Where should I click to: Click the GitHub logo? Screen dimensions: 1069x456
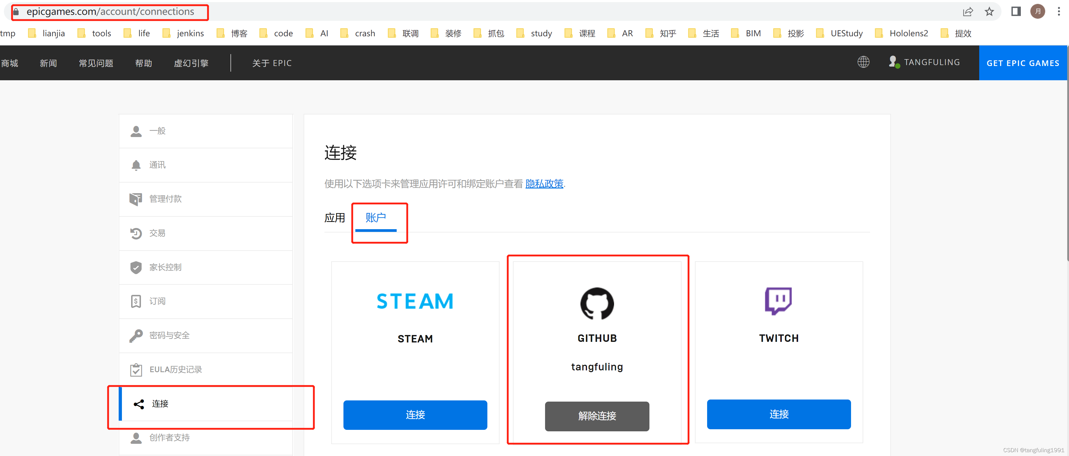(x=597, y=303)
